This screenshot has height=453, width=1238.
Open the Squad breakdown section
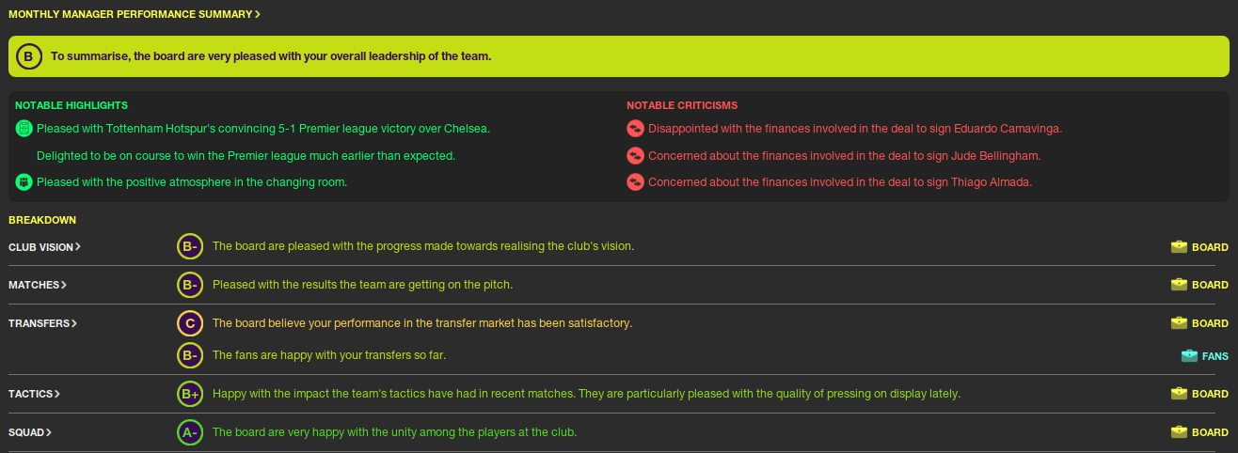pyautogui.click(x=30, y=432)
